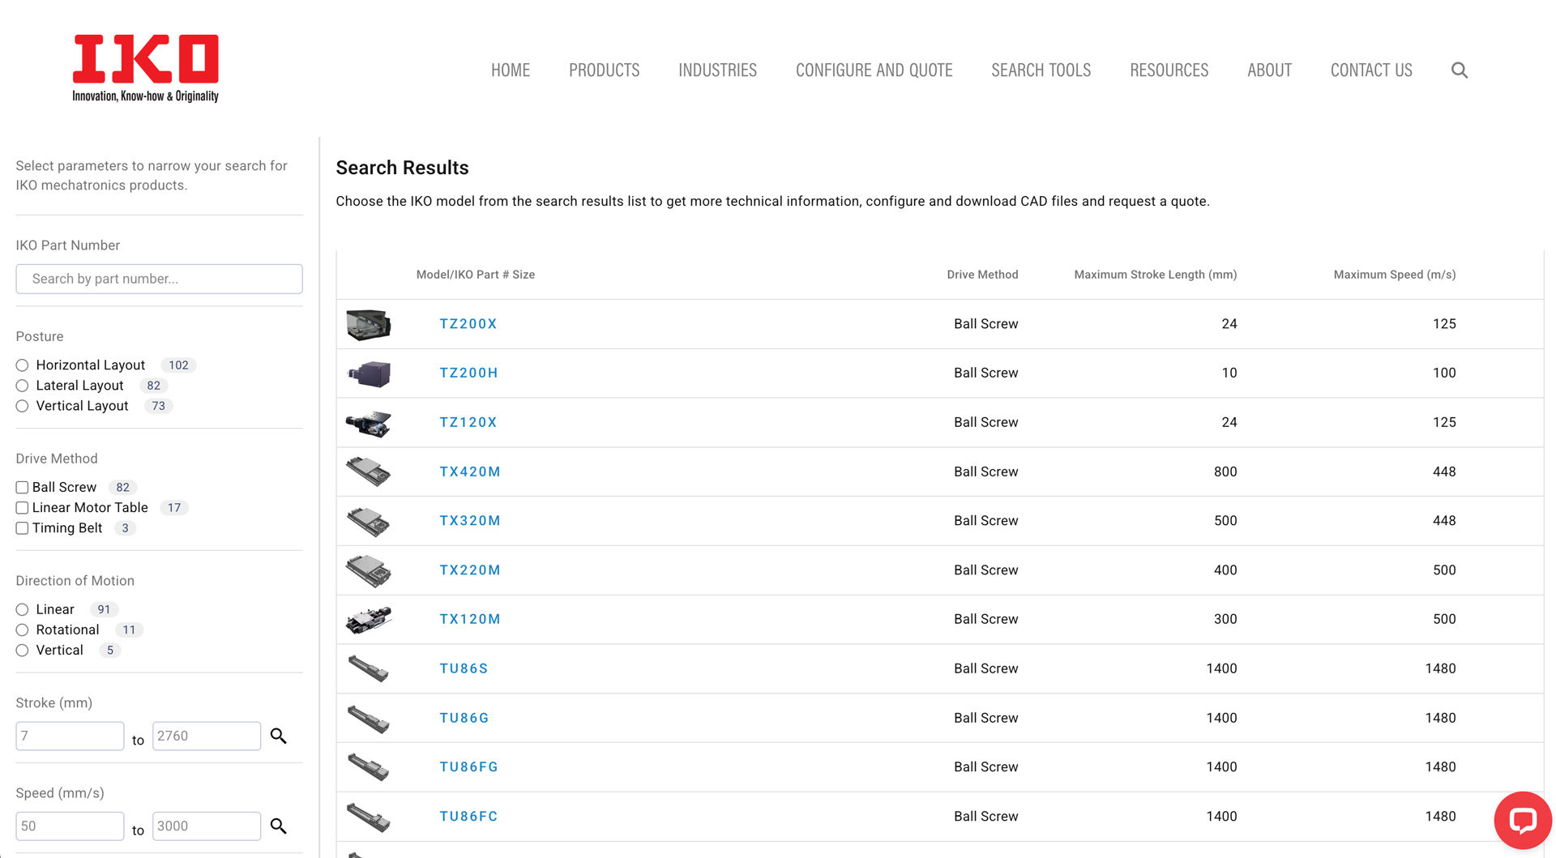
Task: Check the Timing Belt filter
Action: [x=22, y=527]
